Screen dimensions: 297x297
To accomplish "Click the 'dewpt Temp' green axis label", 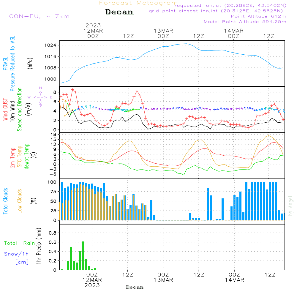I will click(x=26, y=156).
